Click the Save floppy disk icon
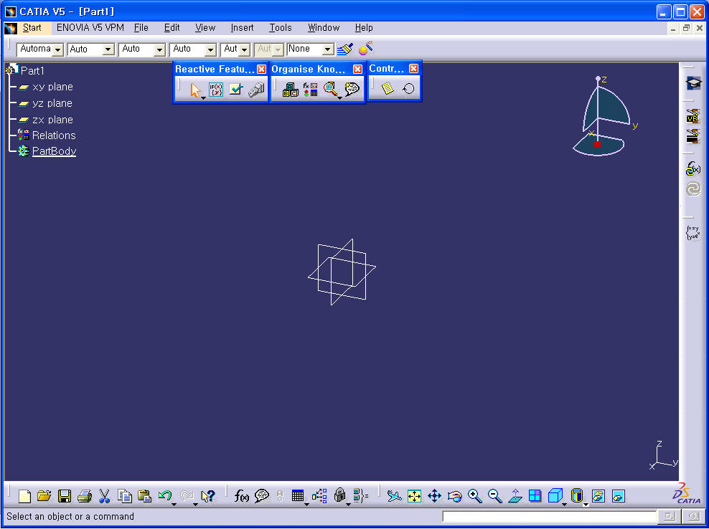 click(65, 495)
